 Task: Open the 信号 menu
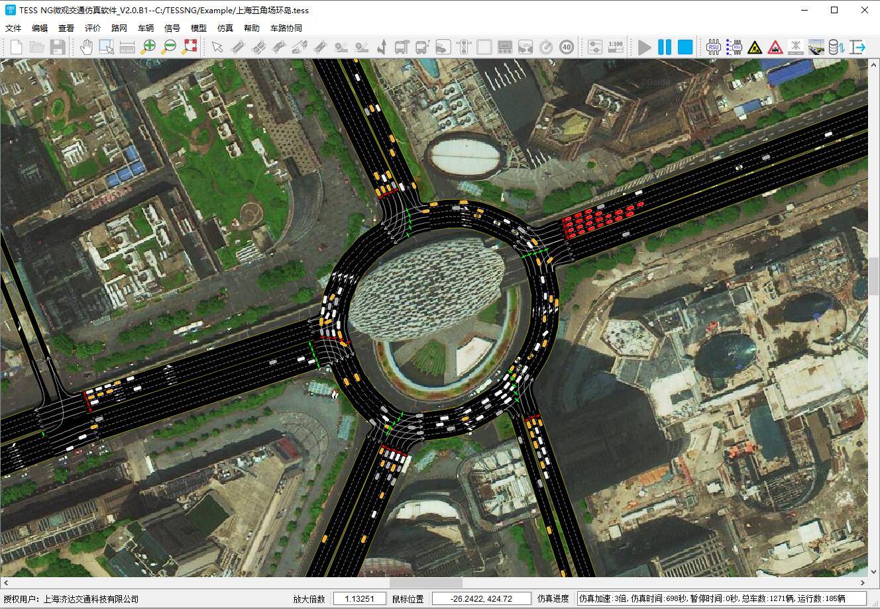click(x=172, y=28)
